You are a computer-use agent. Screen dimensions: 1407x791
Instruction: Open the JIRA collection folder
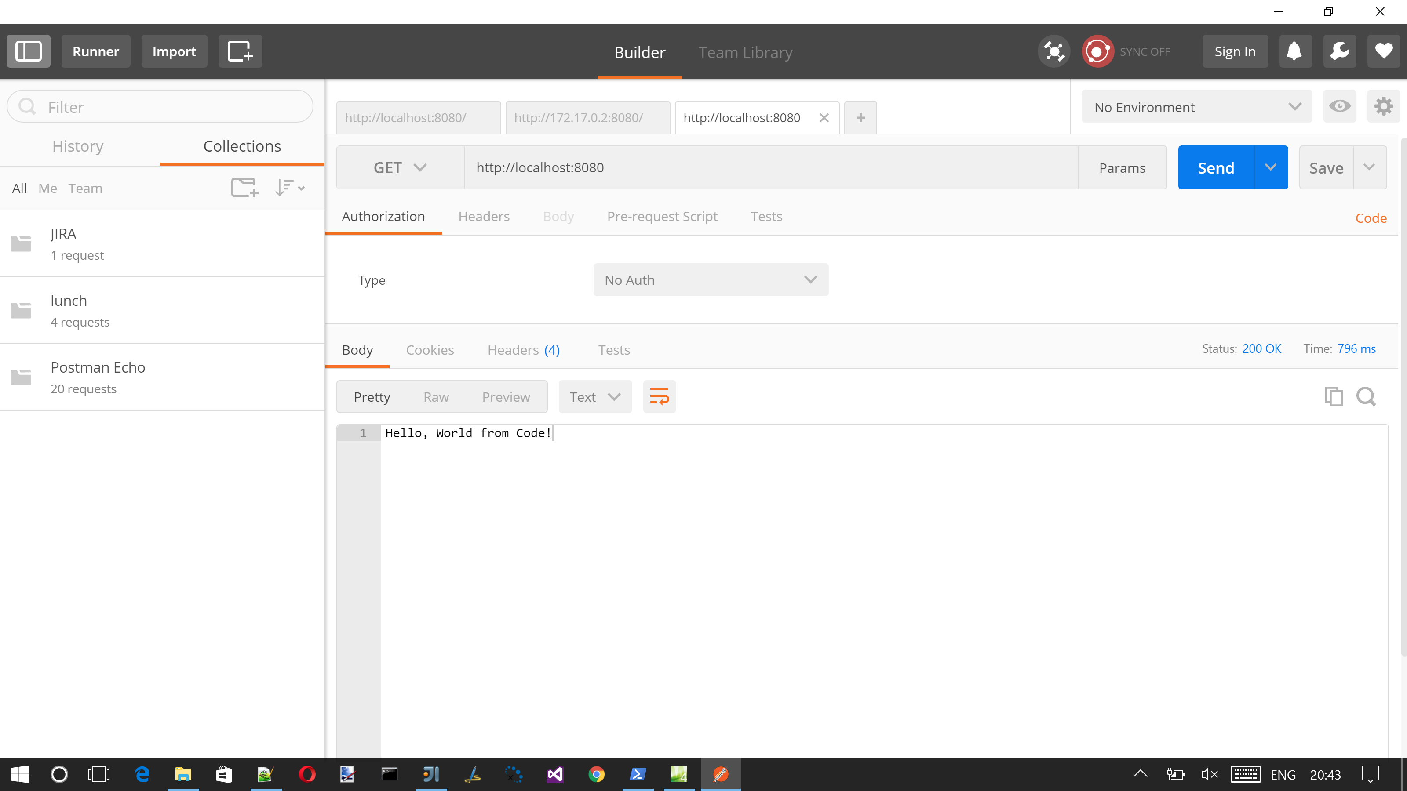point(162,244)
